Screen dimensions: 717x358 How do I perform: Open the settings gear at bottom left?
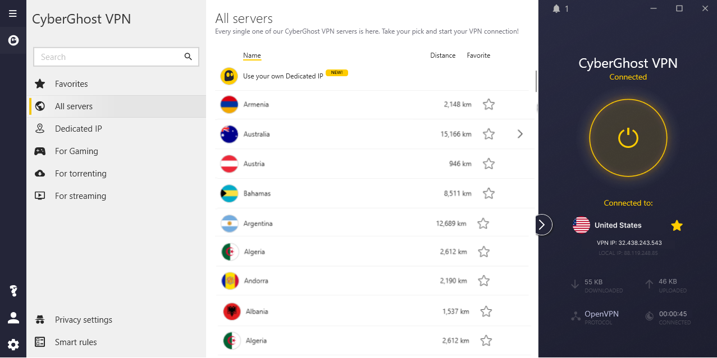[12, 344]
